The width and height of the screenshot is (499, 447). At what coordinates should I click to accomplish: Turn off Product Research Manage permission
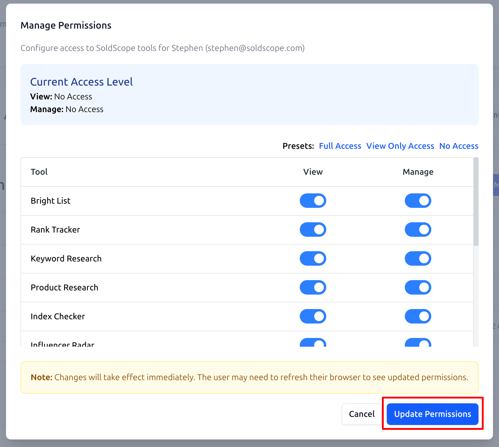(418, 287)
